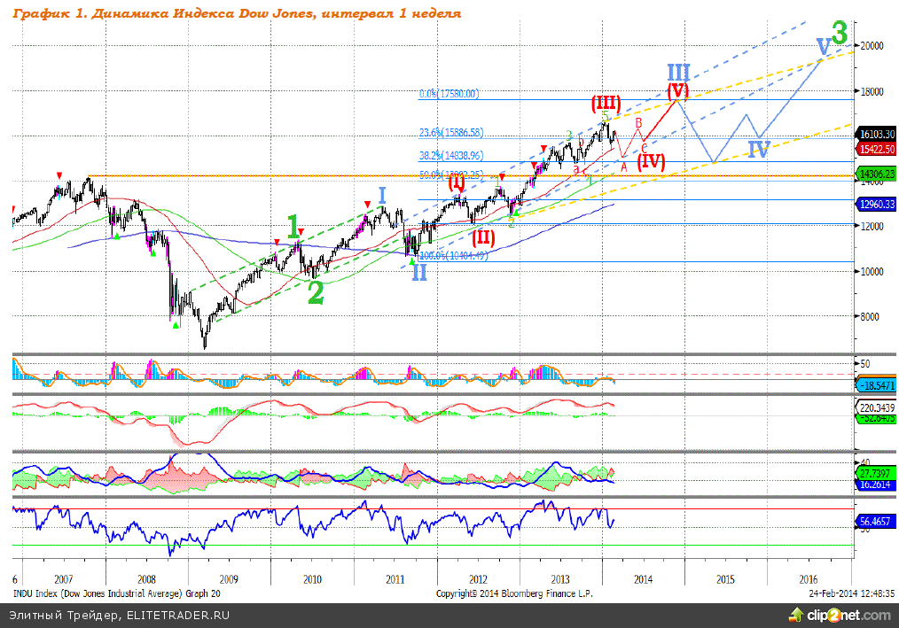899x628 pixels.
Task: Click the blue wave IV label
Action: coord(758,149)
